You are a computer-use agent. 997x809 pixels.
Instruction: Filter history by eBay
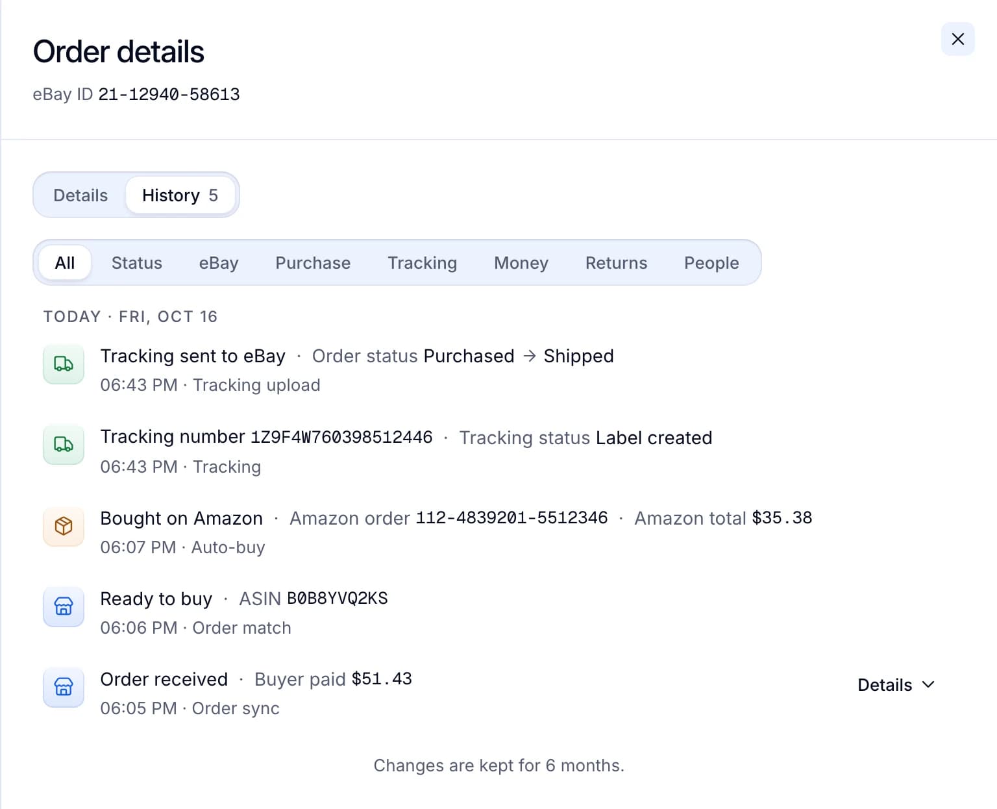[219, 263]
